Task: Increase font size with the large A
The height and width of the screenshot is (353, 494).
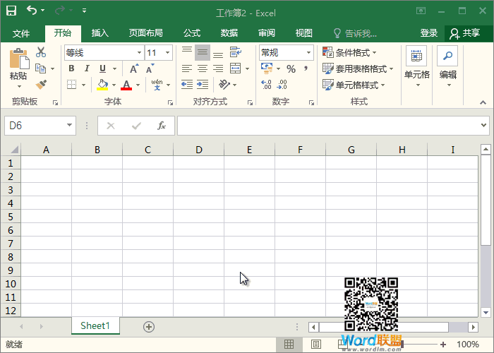Action: 134,68
